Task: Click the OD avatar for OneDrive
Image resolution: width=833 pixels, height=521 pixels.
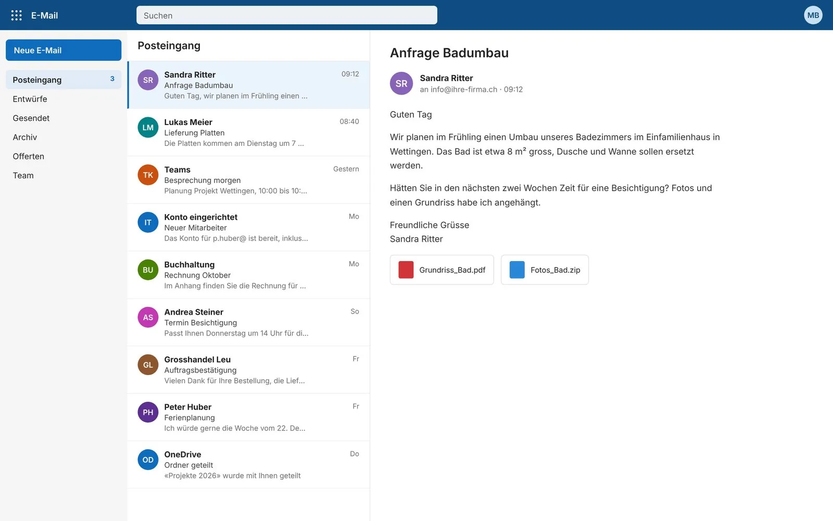Action: tap(148, 459)
